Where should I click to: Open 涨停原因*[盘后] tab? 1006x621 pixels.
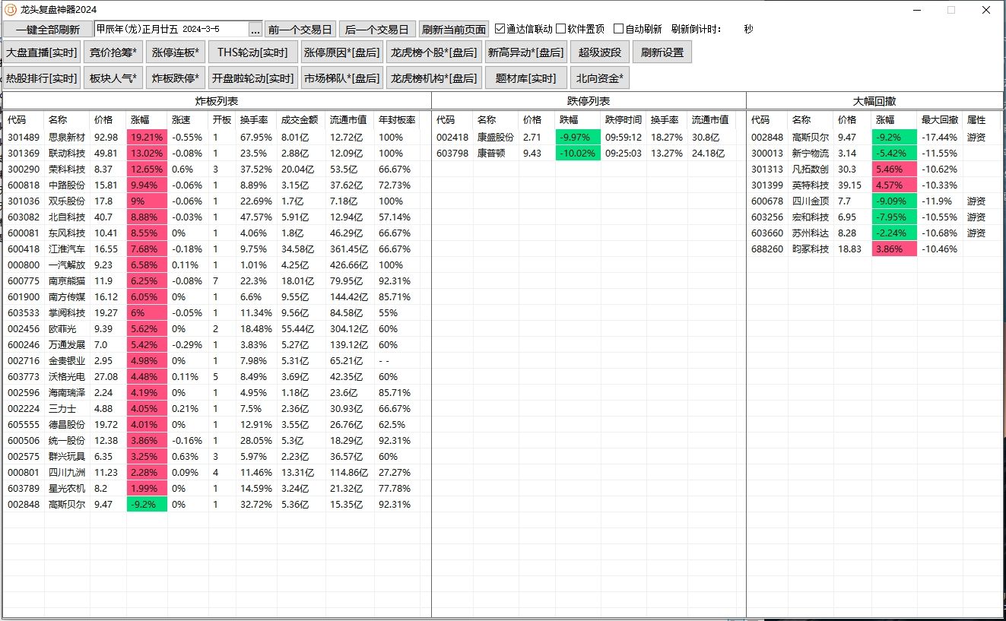pyautogui.click(x=341, y=52)
